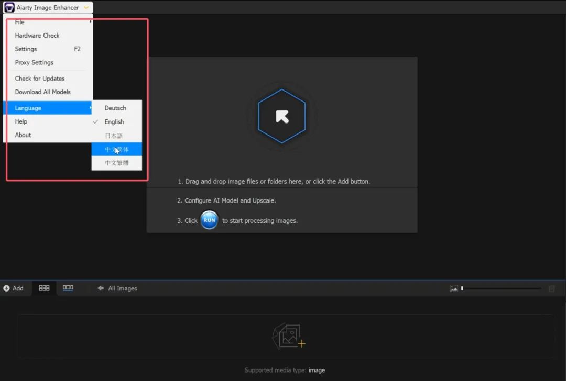Click the trash delete icon
Viewport: 566px width, 381px height.
click(551, 288)
